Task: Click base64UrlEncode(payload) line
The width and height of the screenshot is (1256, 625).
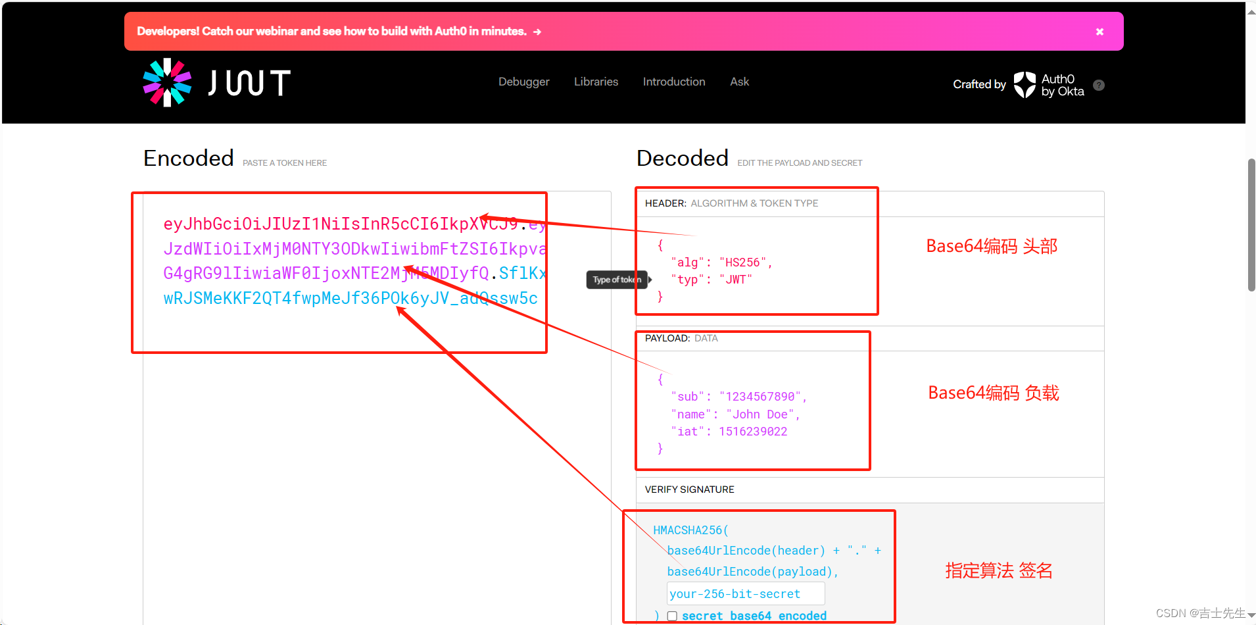Action: pyautogui.click(x=752, y=572)
